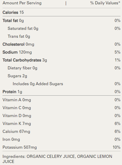Click the Amount Per Serving header

coord(22,3)
